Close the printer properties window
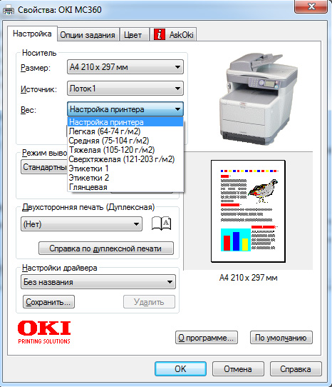Screen dimensions: 332x387 (311, 6)
